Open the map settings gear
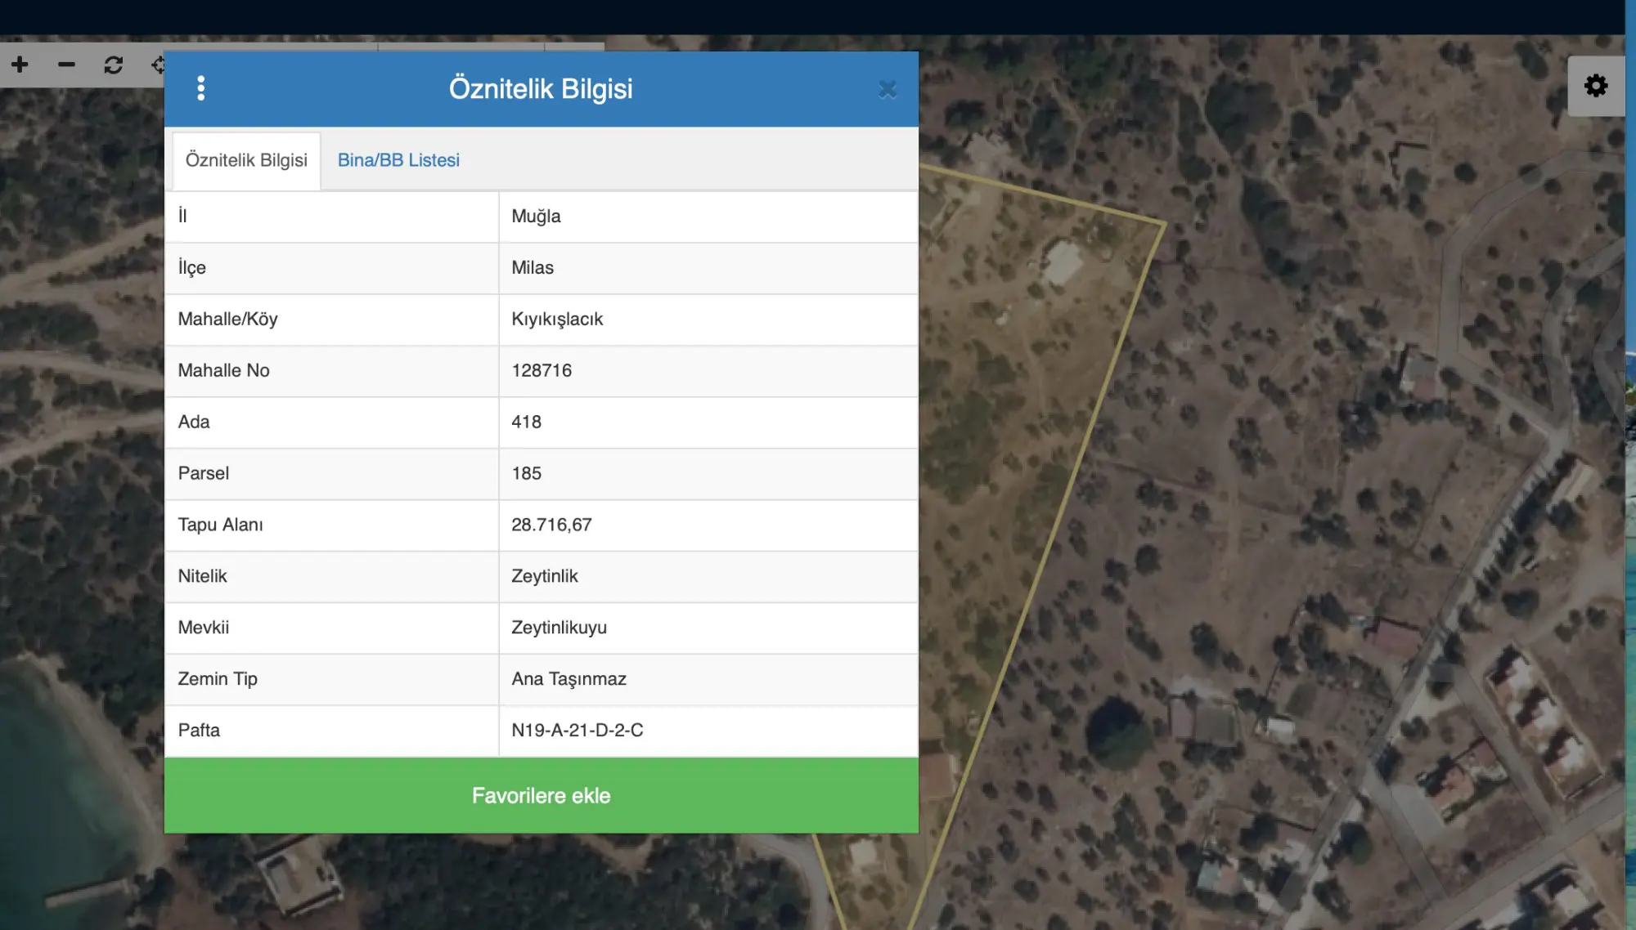Image resolution: width=1636 pixels, height=930 pixels. [1596, 86]
